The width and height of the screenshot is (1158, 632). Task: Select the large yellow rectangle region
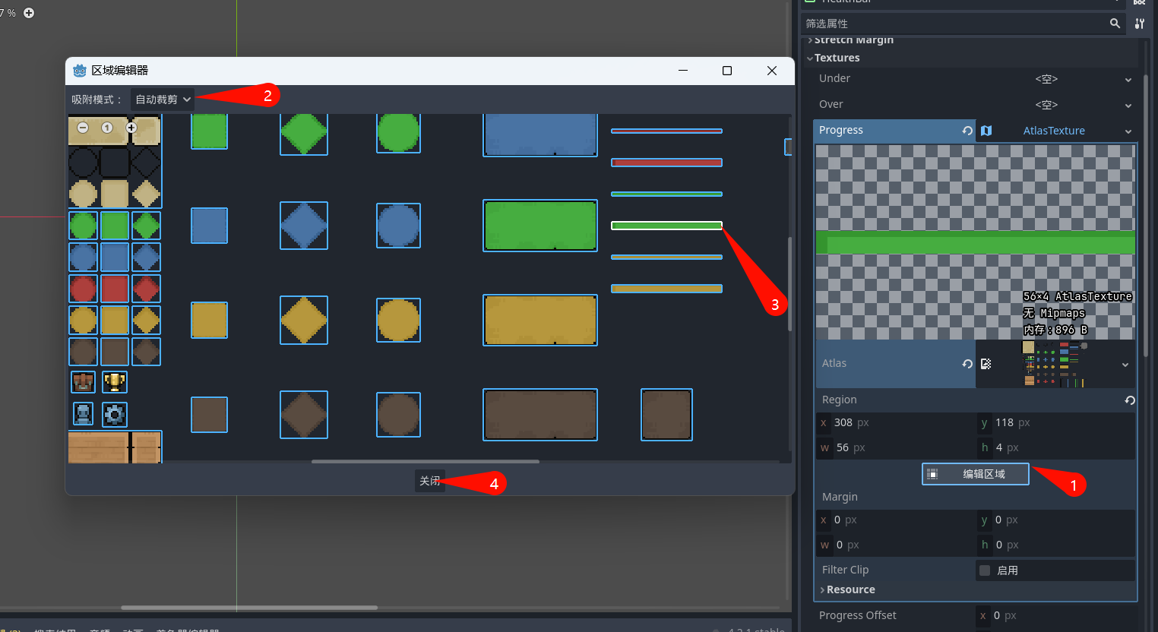[540, 320]
